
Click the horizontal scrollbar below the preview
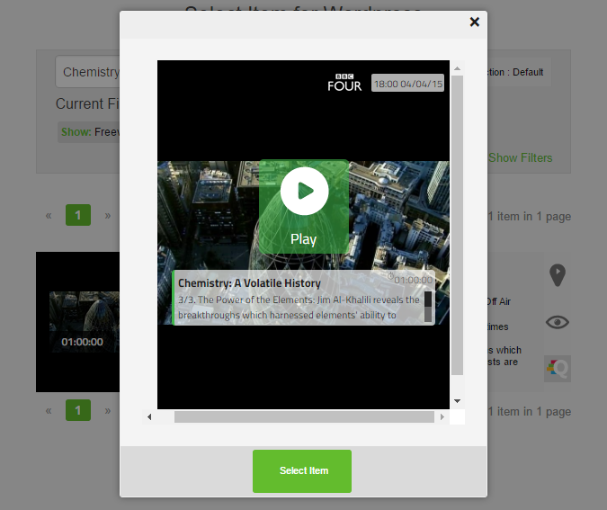pos(304,417)
